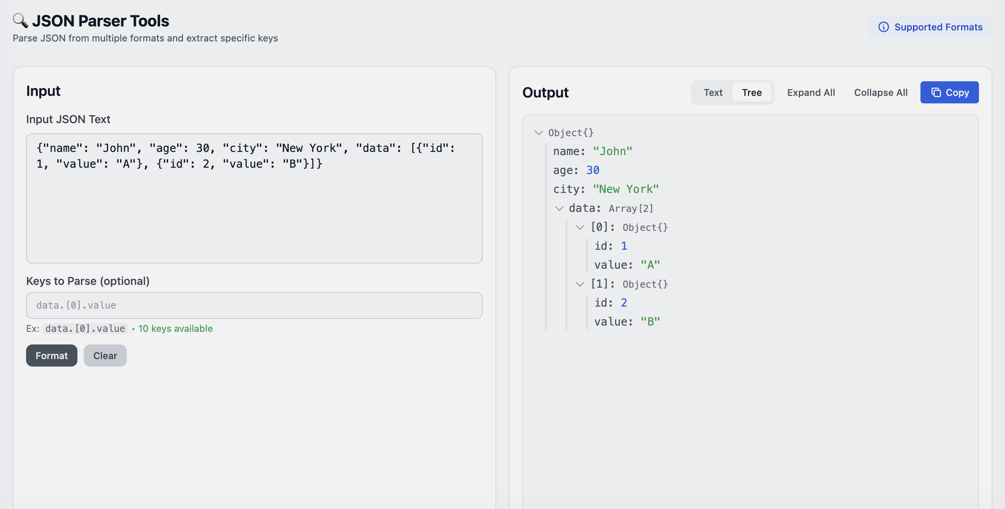1005x509 pixels.
Task: Click the example data.[0].value code chip
Action: tap(85, 328)
